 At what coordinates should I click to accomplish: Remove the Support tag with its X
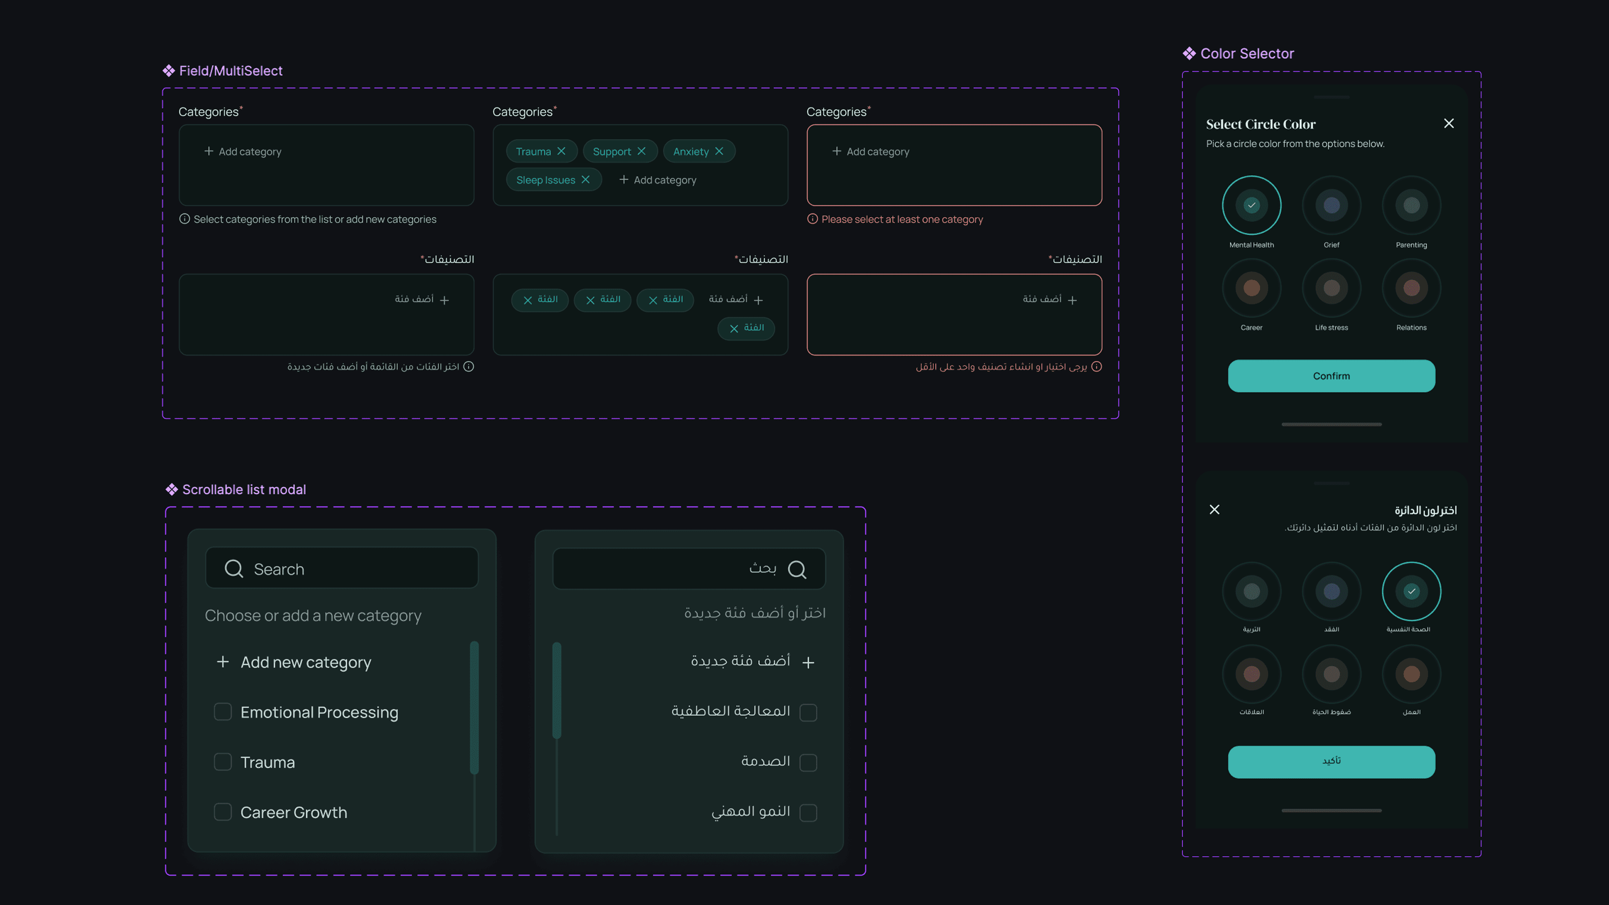coord(641,151)
